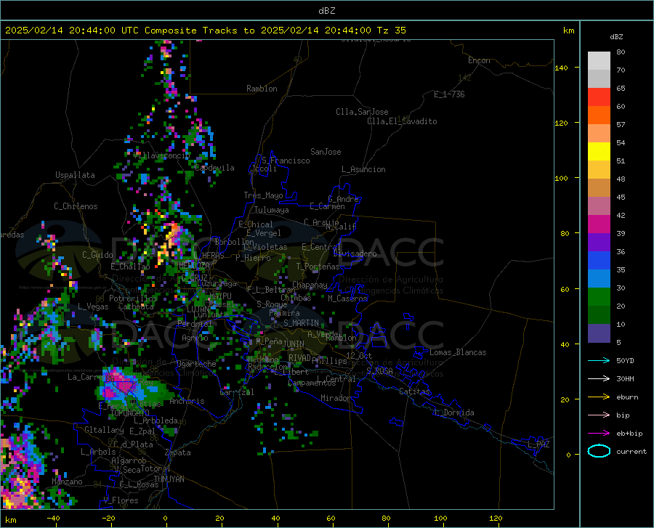Click the 'L_PAZ' map label
This screenshot has width=654, height=528.
coord(538,444)
